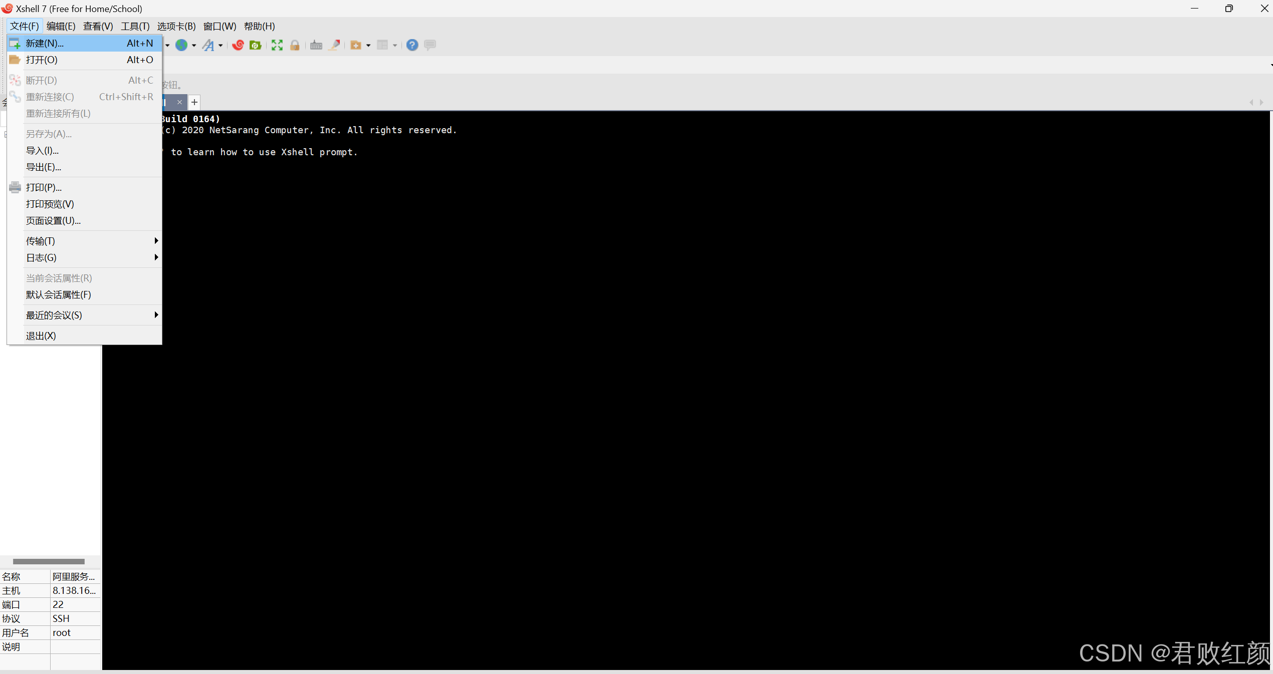This screenshot has width=1273, height=674.
Task: Add a new tab with plus button
Action: click(194, 102)
